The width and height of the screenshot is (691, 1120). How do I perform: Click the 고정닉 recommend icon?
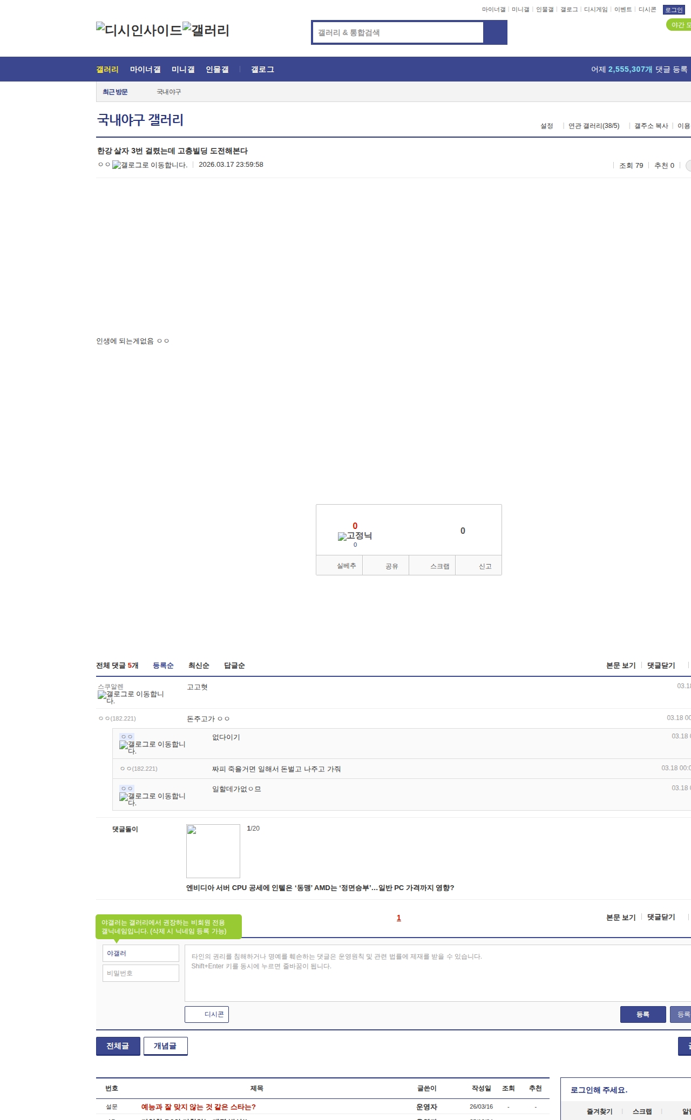[x=355, y=536]
